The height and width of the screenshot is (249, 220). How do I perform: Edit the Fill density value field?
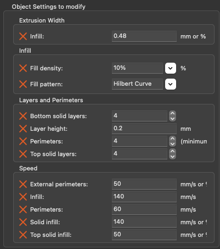pos(137,68)
